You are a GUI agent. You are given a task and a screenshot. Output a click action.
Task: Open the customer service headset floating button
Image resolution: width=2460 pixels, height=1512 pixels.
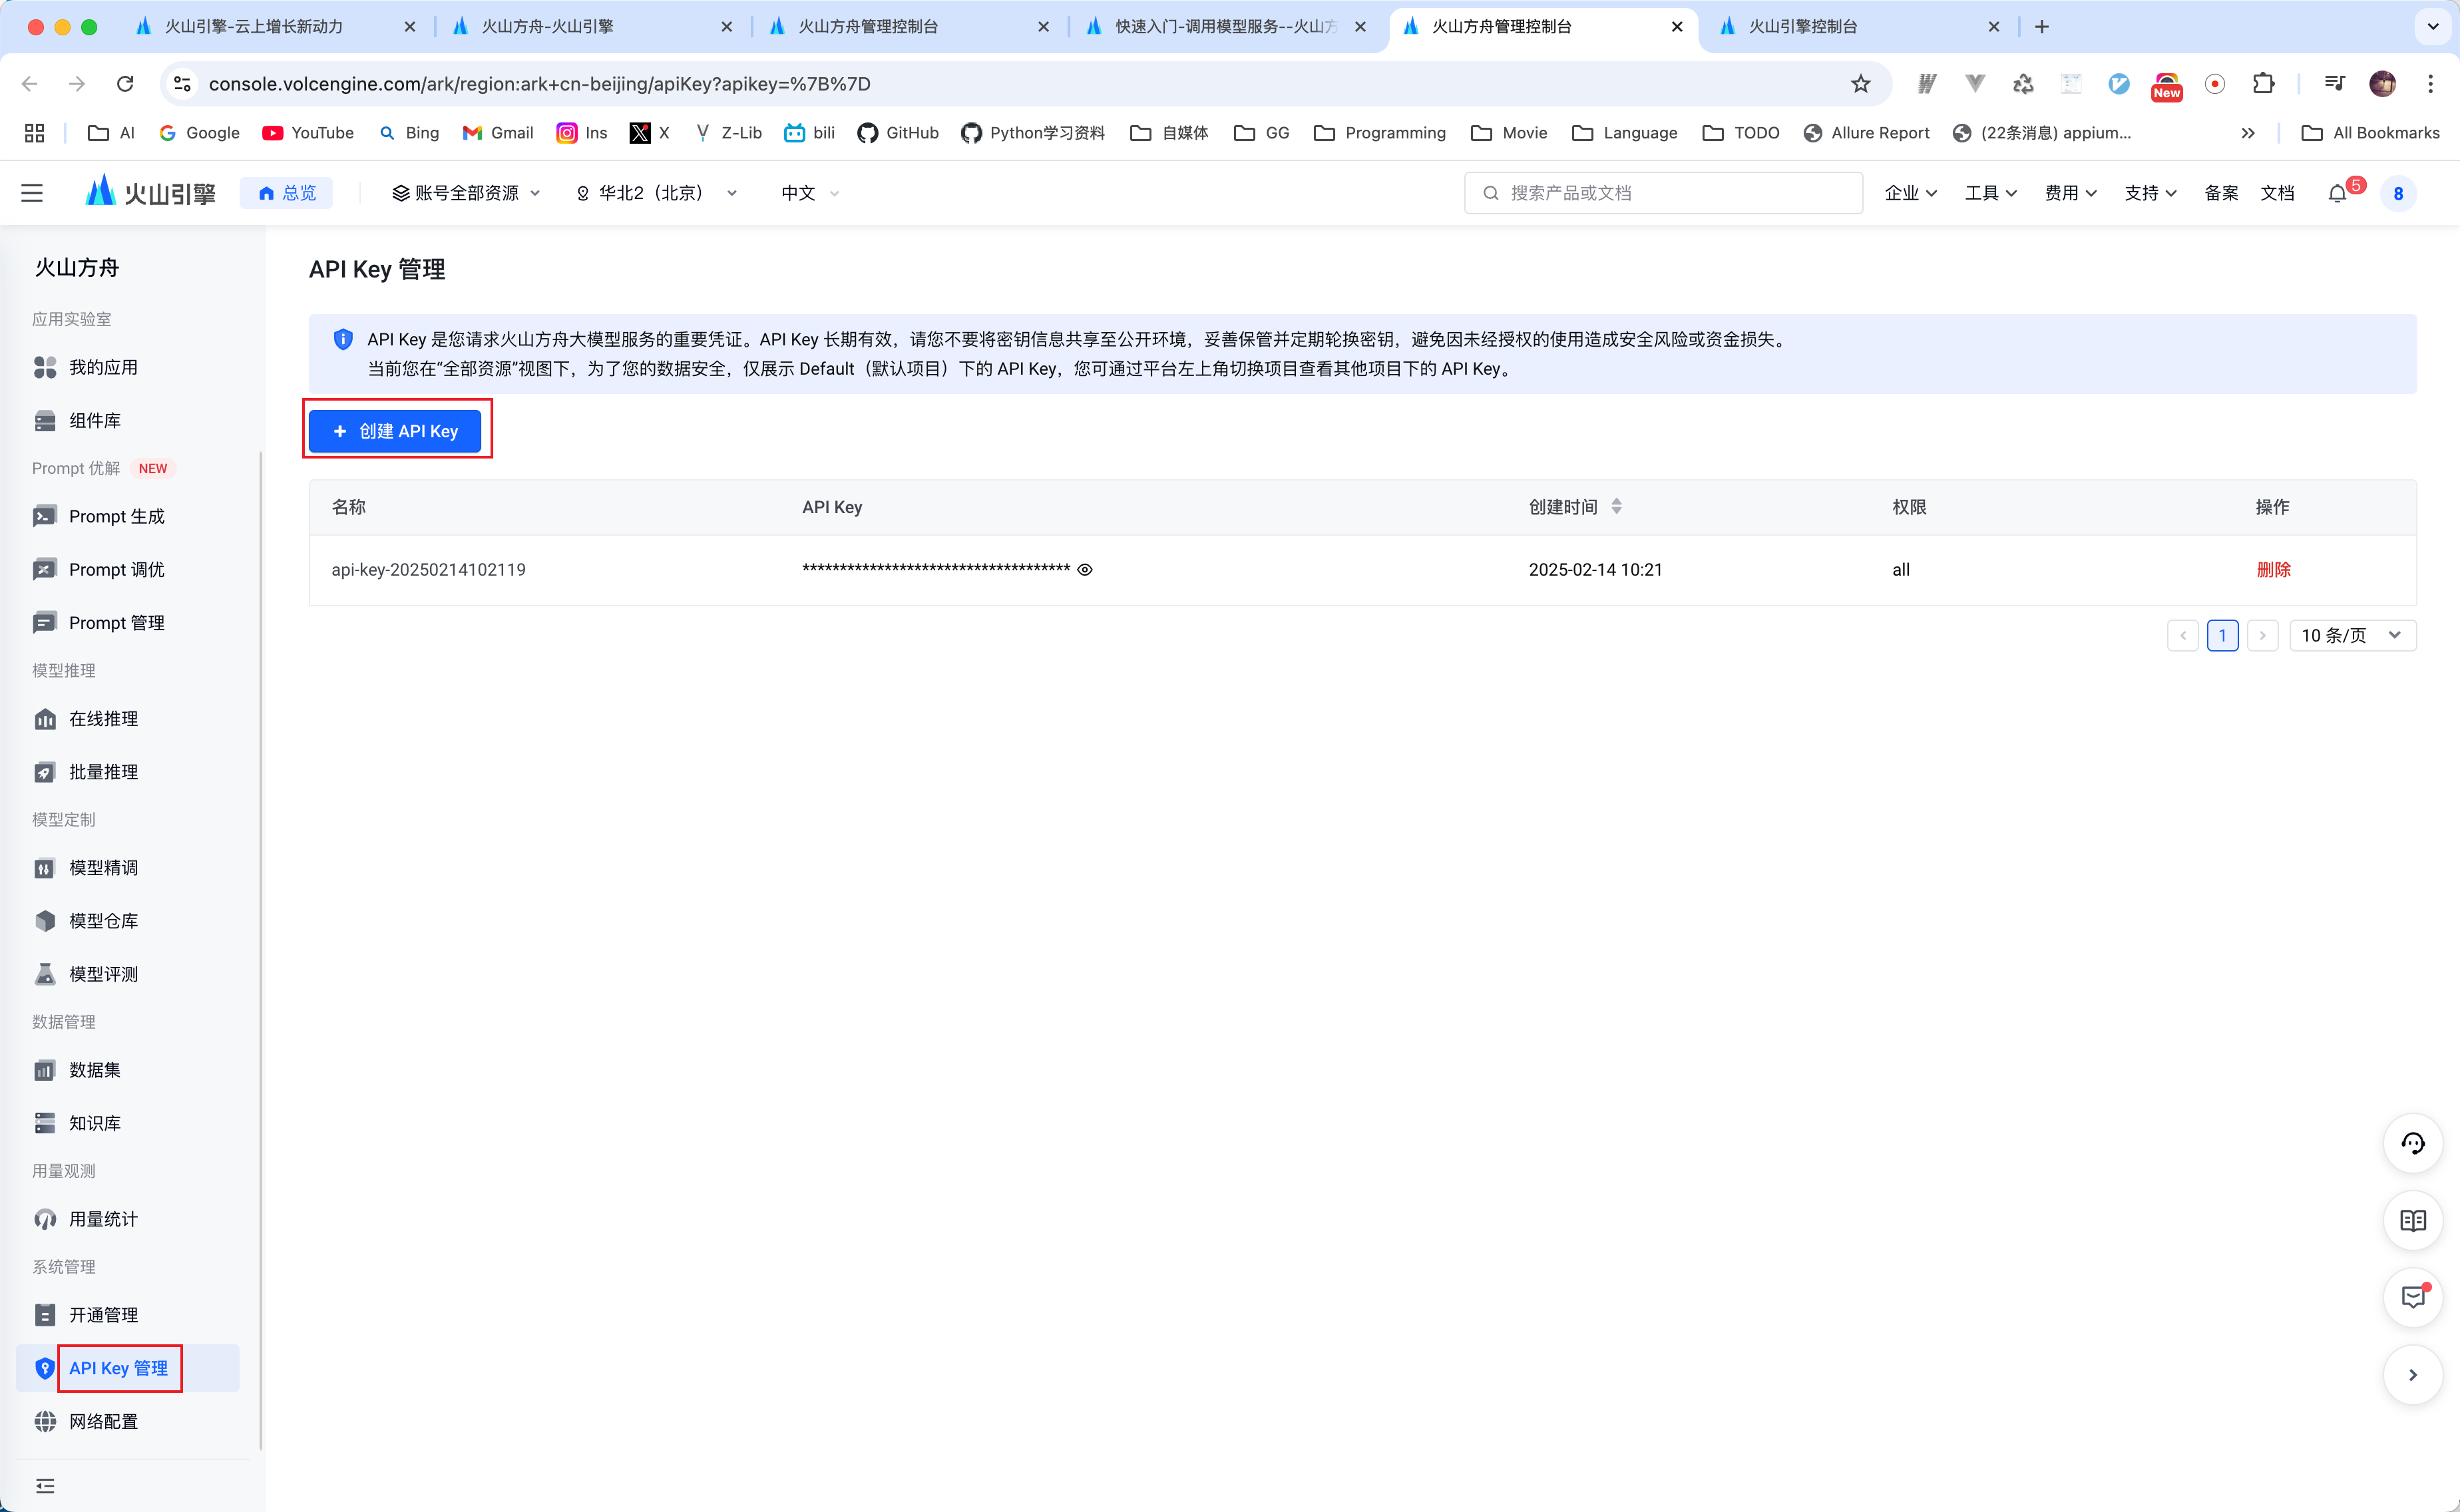click(2413, 1143)
